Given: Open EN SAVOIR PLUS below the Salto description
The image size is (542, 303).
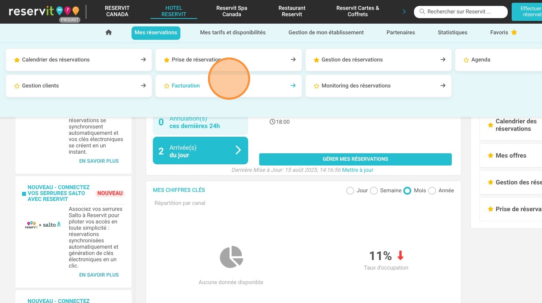Looking at the screenshot, I should click(99, 275).
